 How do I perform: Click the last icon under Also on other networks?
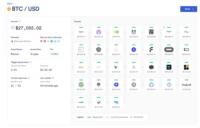[58, 41]
